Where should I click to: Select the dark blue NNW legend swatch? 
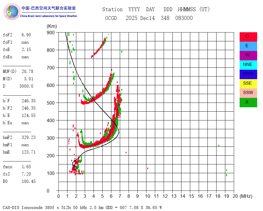coord(248,74)
